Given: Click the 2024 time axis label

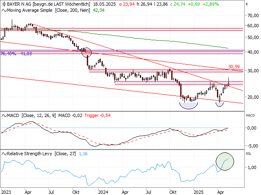Looking at the screenshot, I should 103,192.
